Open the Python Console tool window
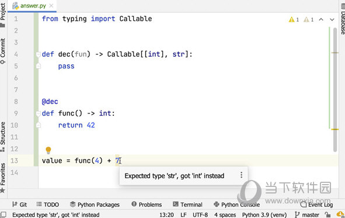Image resolution: width=345 pixels, height=218 pixels. [x=237, y=205]
